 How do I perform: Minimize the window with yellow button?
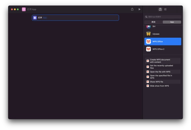[x=15, y=9]
